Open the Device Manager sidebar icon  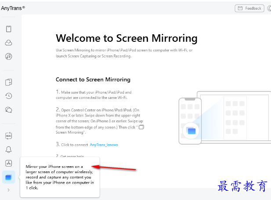tap(9, 29)
